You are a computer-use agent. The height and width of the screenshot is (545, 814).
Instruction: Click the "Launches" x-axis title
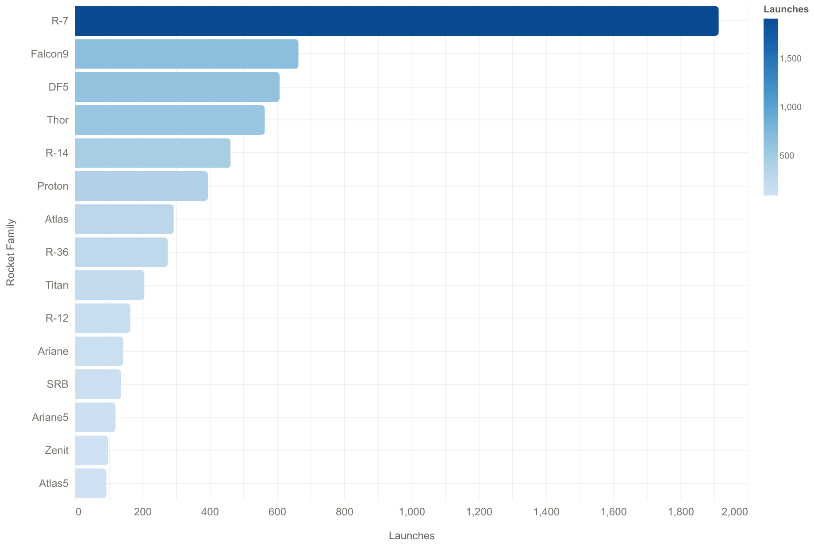point(412,536)
